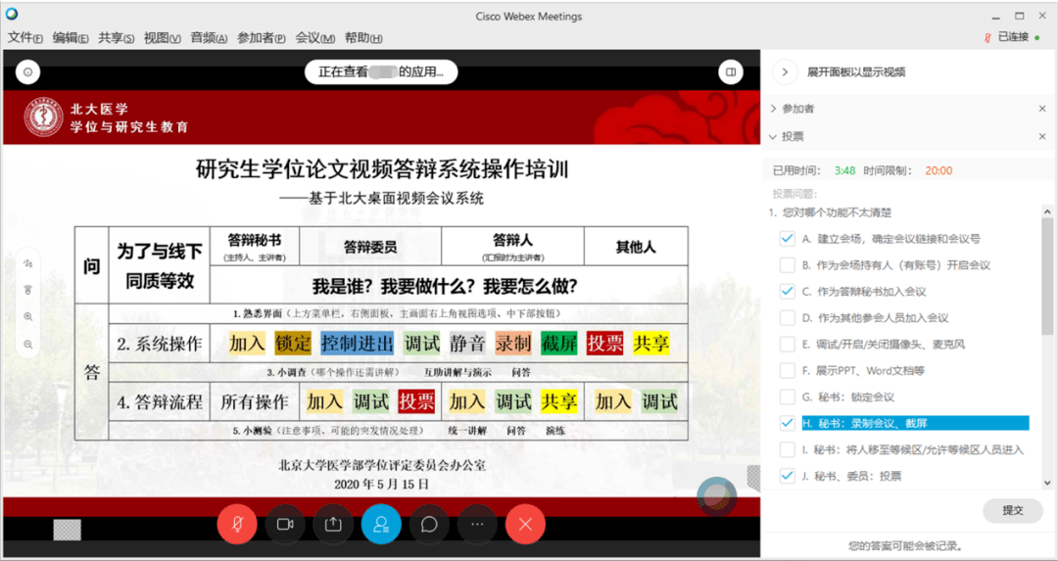The image size is (1058, 561).
Task: Uncheck option C 作为答辩秘书加入会议
Action: pyautogui.click(x=787, y=292)
